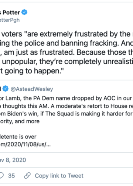This screenshot has height=186, width=133.
Task: Click the tweet line 'voters are extremely frustrated'
Action: coord(66,34)
